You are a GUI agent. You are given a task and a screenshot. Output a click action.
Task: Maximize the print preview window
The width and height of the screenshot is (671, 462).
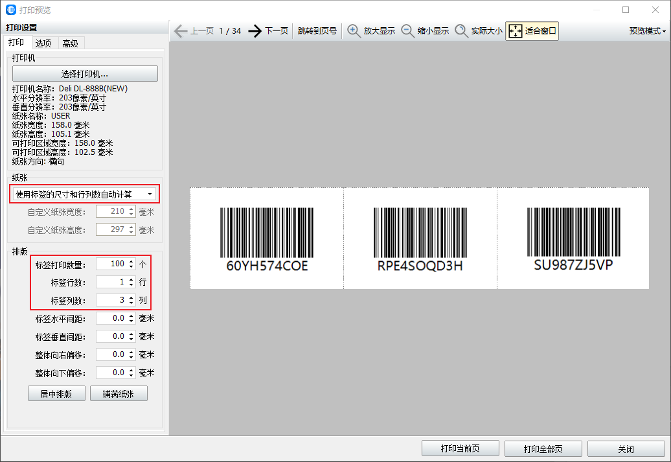(626, 10)
